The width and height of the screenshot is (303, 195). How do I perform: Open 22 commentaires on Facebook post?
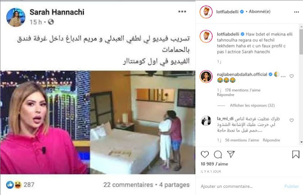click(x=128, y=185)
